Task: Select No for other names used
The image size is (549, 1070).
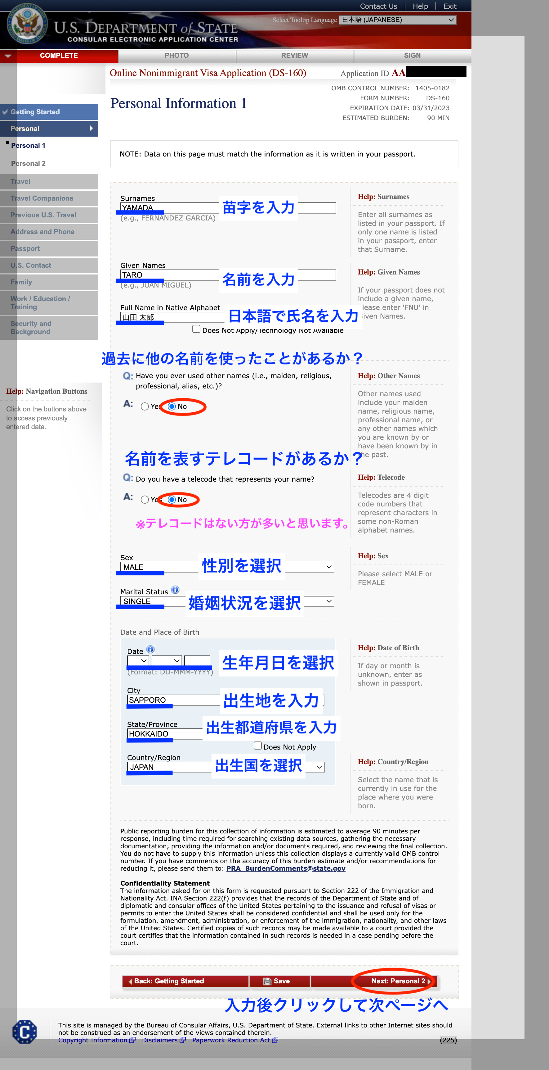Action: click(x=172, y=407)
